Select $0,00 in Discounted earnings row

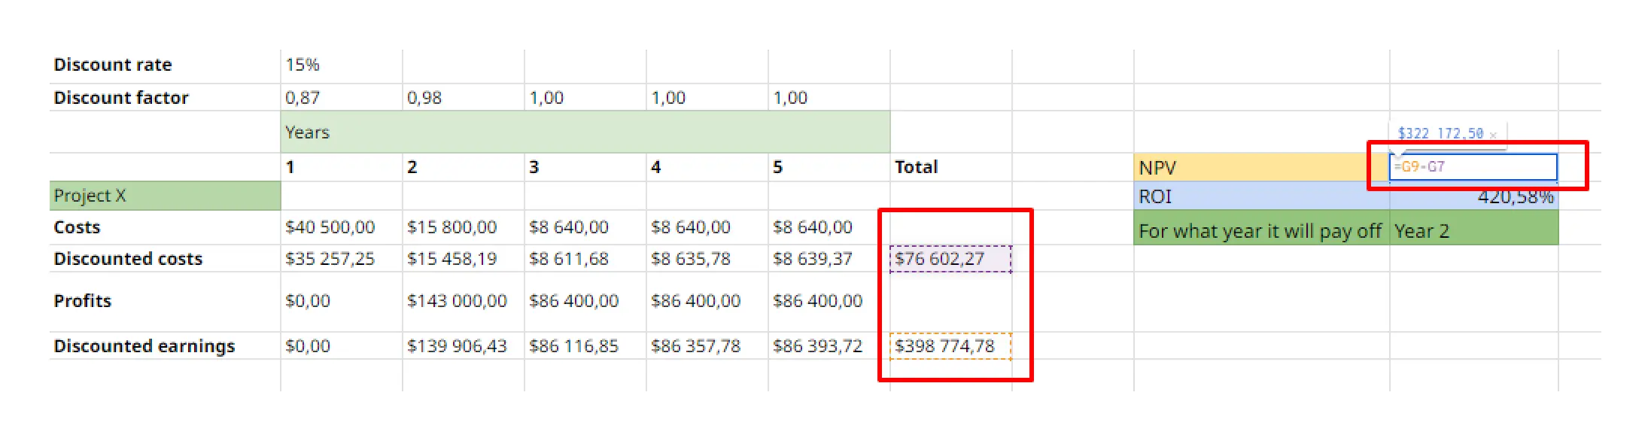pyautogui.click(x=342, y=346)
